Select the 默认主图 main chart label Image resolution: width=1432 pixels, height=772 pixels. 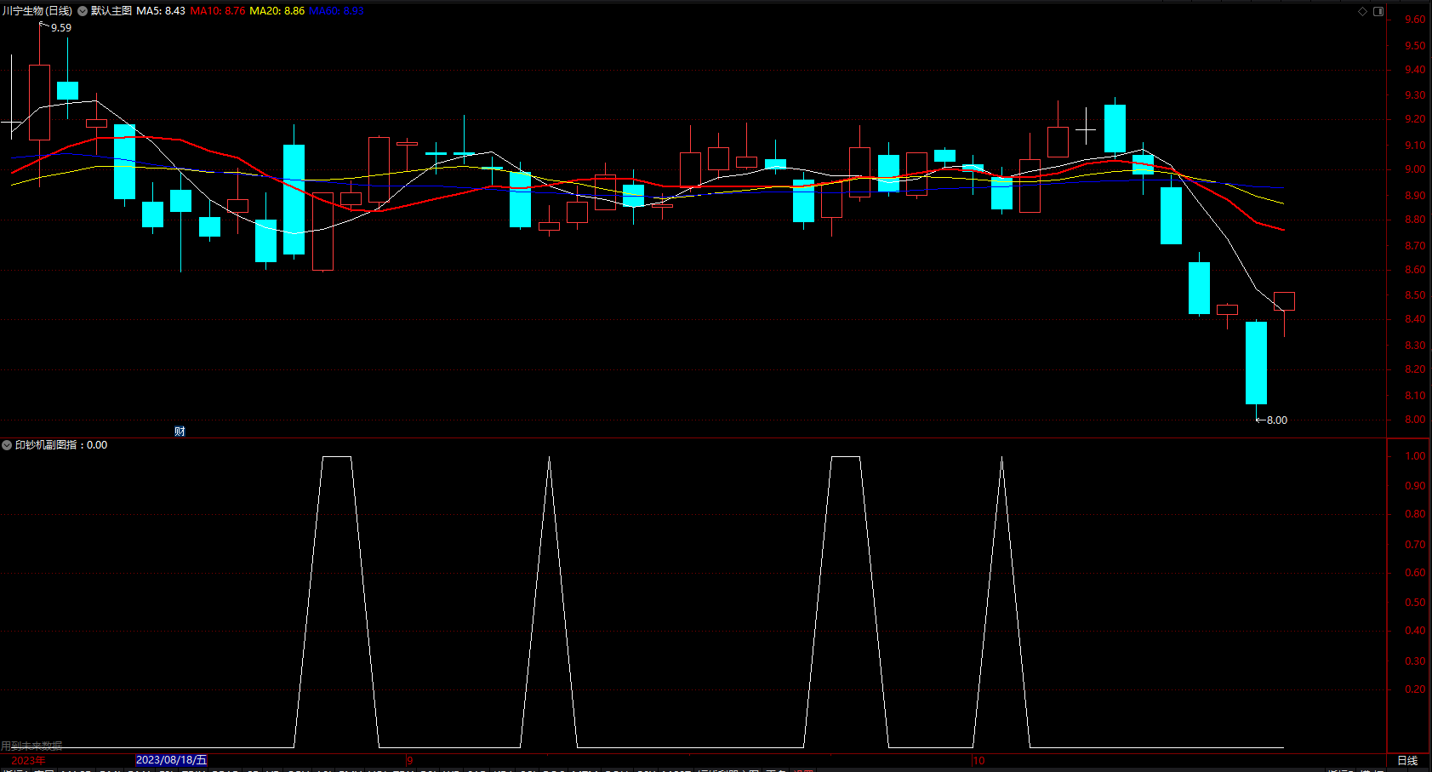click(x=111, y=11)
